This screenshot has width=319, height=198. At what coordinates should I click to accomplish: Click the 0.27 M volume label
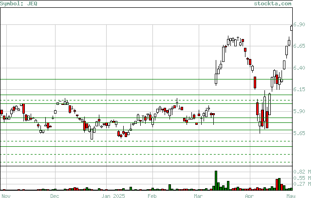tap(302, 184)
